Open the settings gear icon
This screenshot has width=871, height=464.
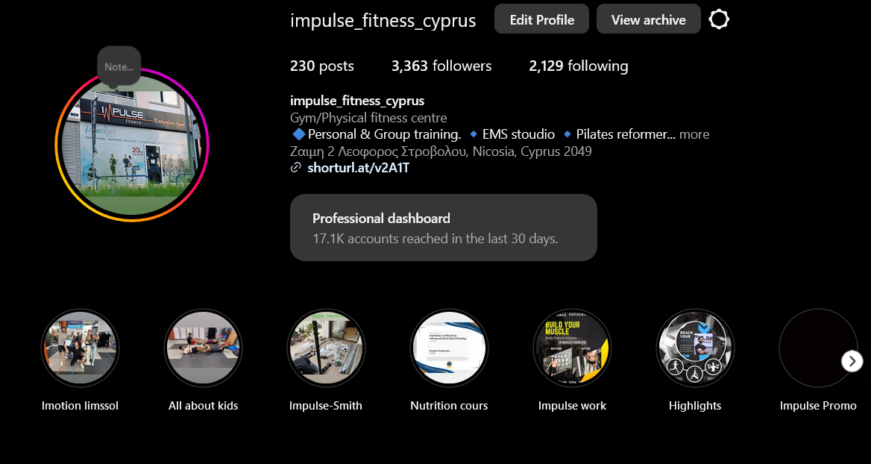tap(719, 19)
